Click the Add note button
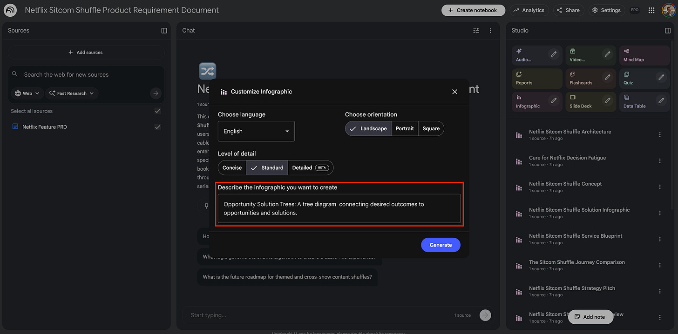678x334 pixels. tap(590, 317)
